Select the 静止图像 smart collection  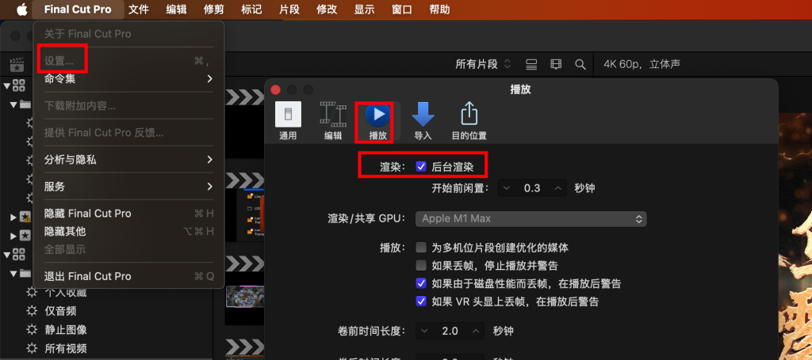pos(66,329)
